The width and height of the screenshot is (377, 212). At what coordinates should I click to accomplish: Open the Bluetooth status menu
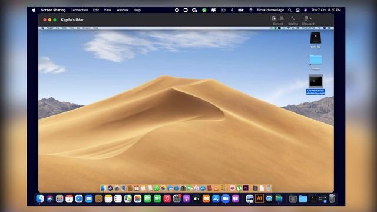232,10
